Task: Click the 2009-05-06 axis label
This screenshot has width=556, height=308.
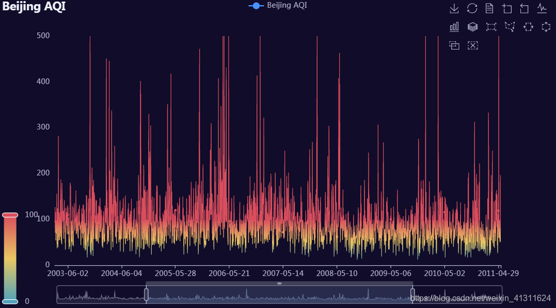Action: (x=391, y=273)
